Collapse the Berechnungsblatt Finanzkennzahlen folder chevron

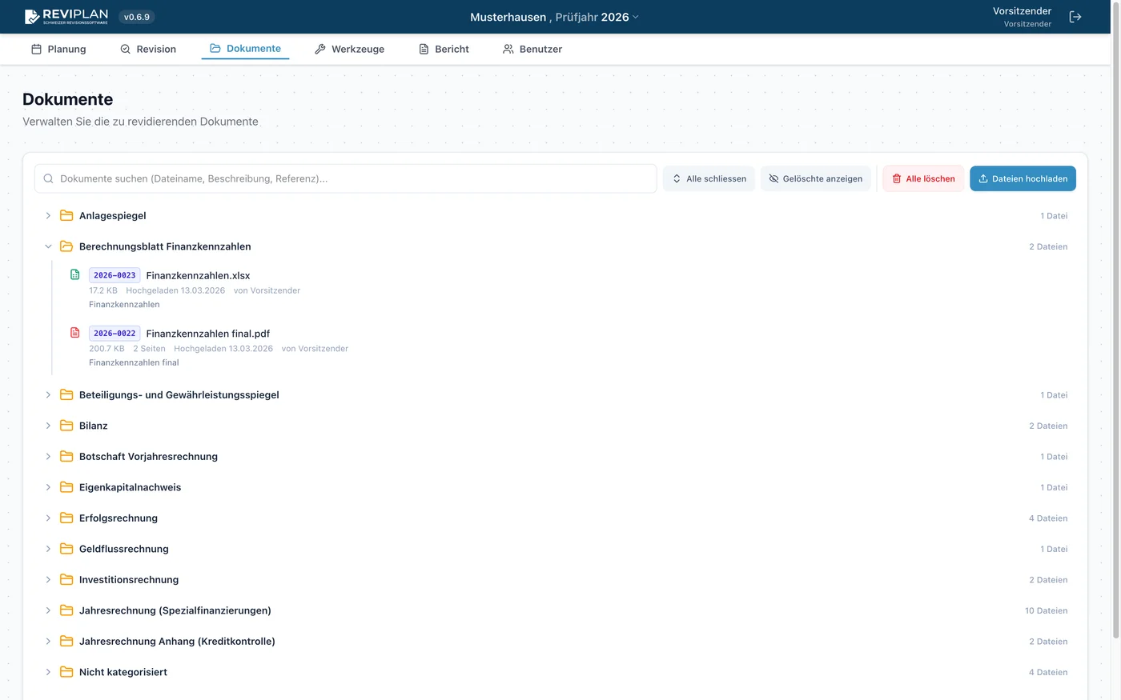48,246
